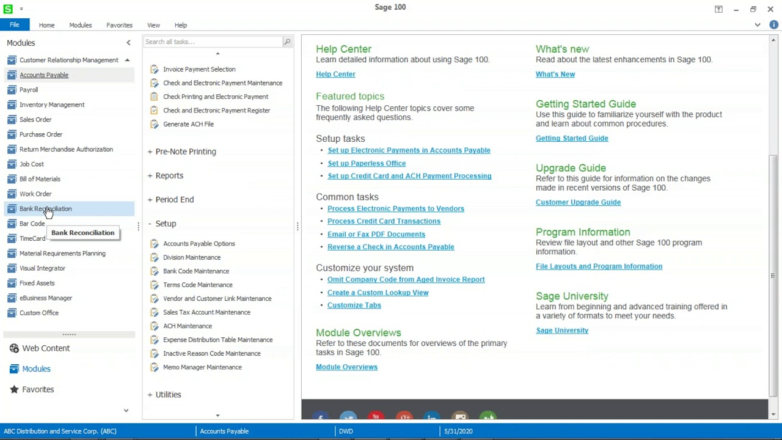Viewport: 782px width, 440px height.
Task: Click the Favorites star icon
Action: tap(14, 389)
